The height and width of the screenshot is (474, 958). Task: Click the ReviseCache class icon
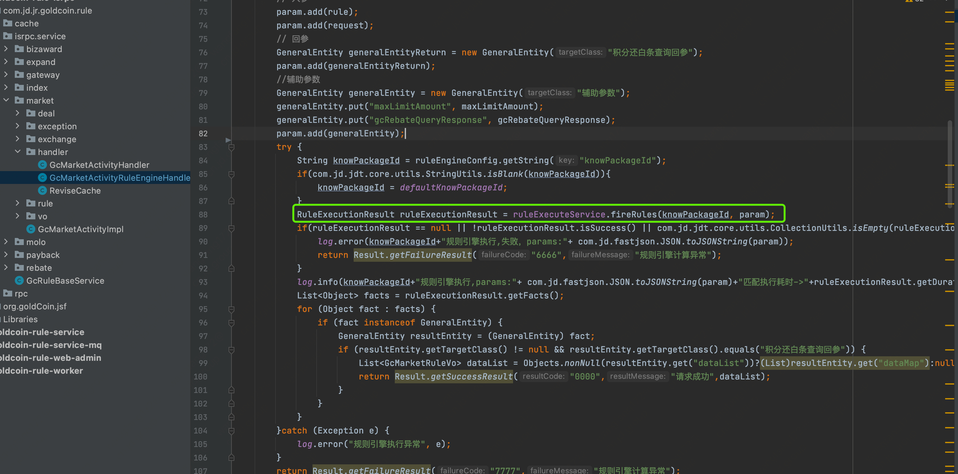coord(42,190)
